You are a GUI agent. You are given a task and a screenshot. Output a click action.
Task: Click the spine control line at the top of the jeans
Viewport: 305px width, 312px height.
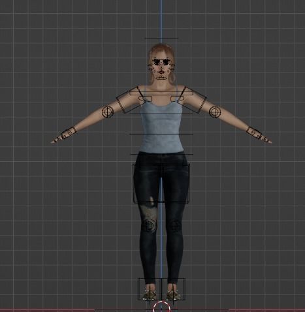click(x=161, y=154)
